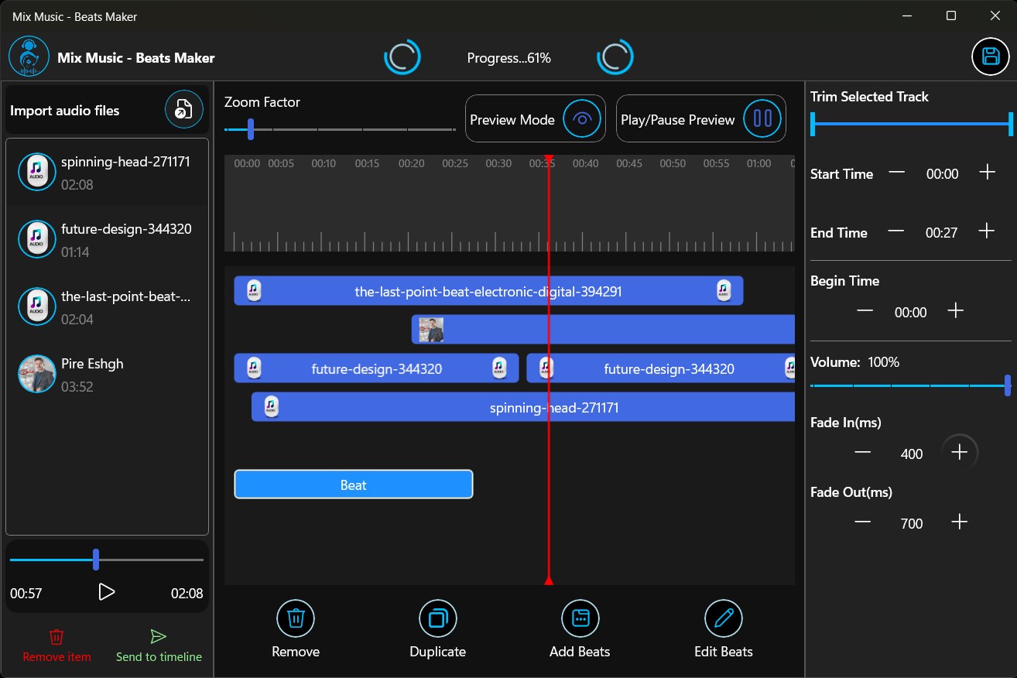Image resolution: width=1017 pixels, height=678 pixels.
Task: Click Play/Pause Preview toggle
Action: (762, 118)
